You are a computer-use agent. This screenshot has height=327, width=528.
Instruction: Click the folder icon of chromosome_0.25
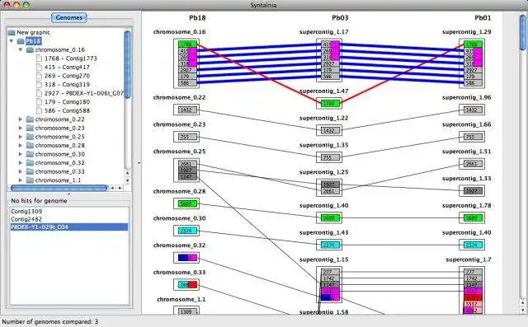click(x=30, y=137)
